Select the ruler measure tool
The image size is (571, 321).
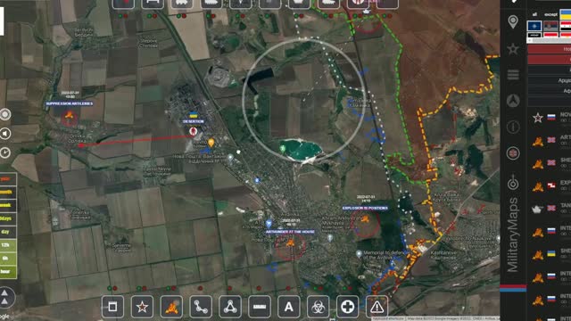point(260,307)
